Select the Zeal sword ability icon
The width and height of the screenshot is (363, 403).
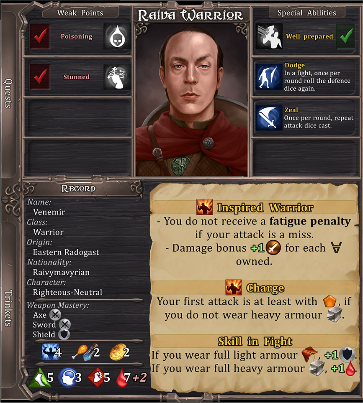click(x=269, y=117)
